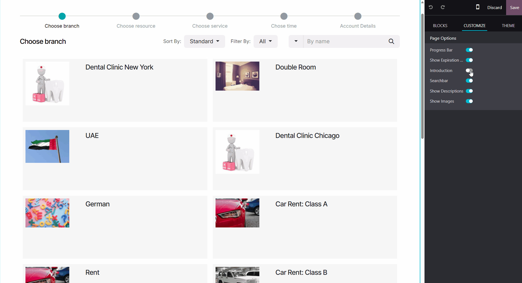Image resolution: width=522 pixels, height=283 pixels.
Task: Click the Dental Clinic New York thumbnail
Action: click(47, 83)
